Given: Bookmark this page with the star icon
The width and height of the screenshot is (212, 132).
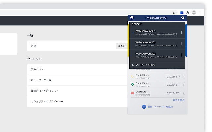Looking at the screenshot, I should (174, 13).
